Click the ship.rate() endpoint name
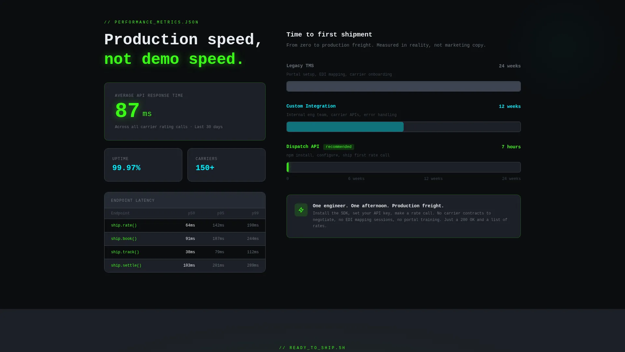The width and height of the screenshot is (625, 352). [124, 226]
